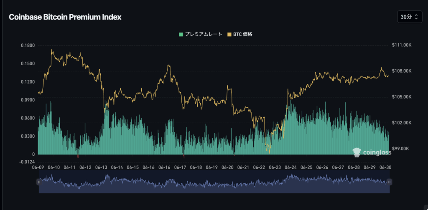Click the blue range navigator preview area

click(214, 182)
